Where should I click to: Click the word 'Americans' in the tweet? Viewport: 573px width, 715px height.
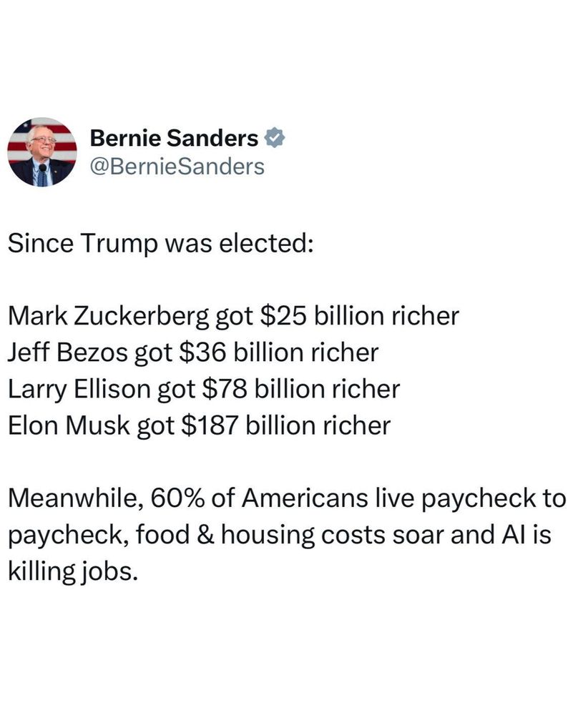305,498
